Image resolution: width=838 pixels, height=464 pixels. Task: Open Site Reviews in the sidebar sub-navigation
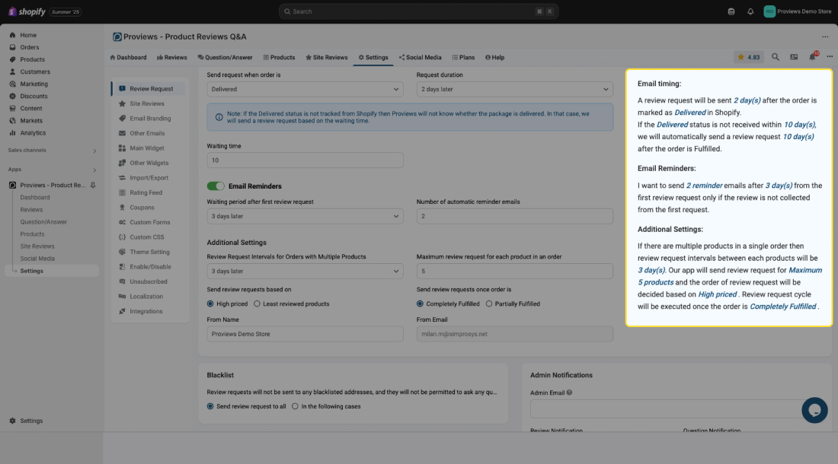tap(37, 246)
